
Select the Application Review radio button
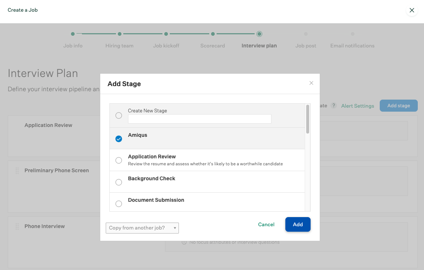click(x=119, y=161)
